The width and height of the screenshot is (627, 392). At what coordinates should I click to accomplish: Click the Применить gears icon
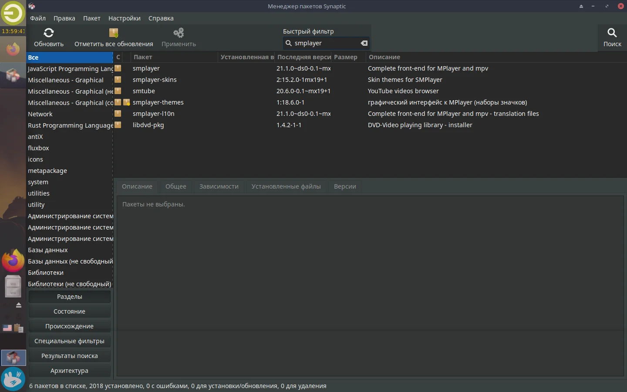pos(178,33)
